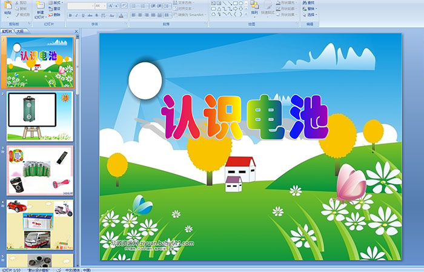This screenshot has height=272, width=424.
Task: Toggle Underline text formatting
Action: 84,15
